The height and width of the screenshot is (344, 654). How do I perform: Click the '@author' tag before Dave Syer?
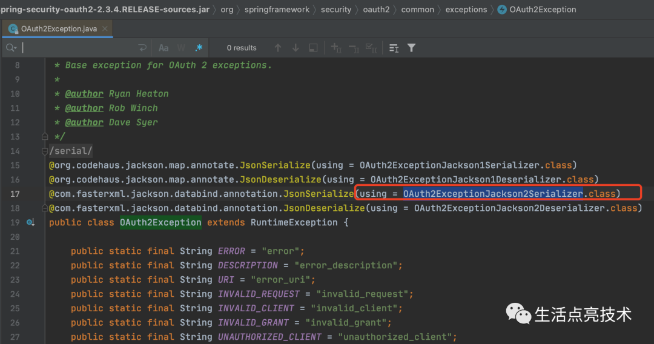pyautogui.click(x=84, y=122)
